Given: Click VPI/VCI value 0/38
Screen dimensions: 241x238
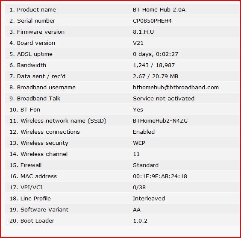Looking at the screenshot, I should point(139,187).
